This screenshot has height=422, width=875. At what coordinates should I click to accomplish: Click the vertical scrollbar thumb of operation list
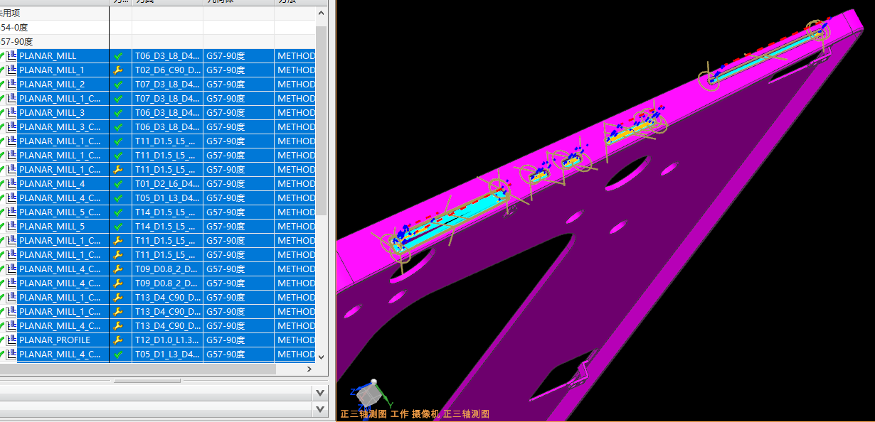(321, 121)
